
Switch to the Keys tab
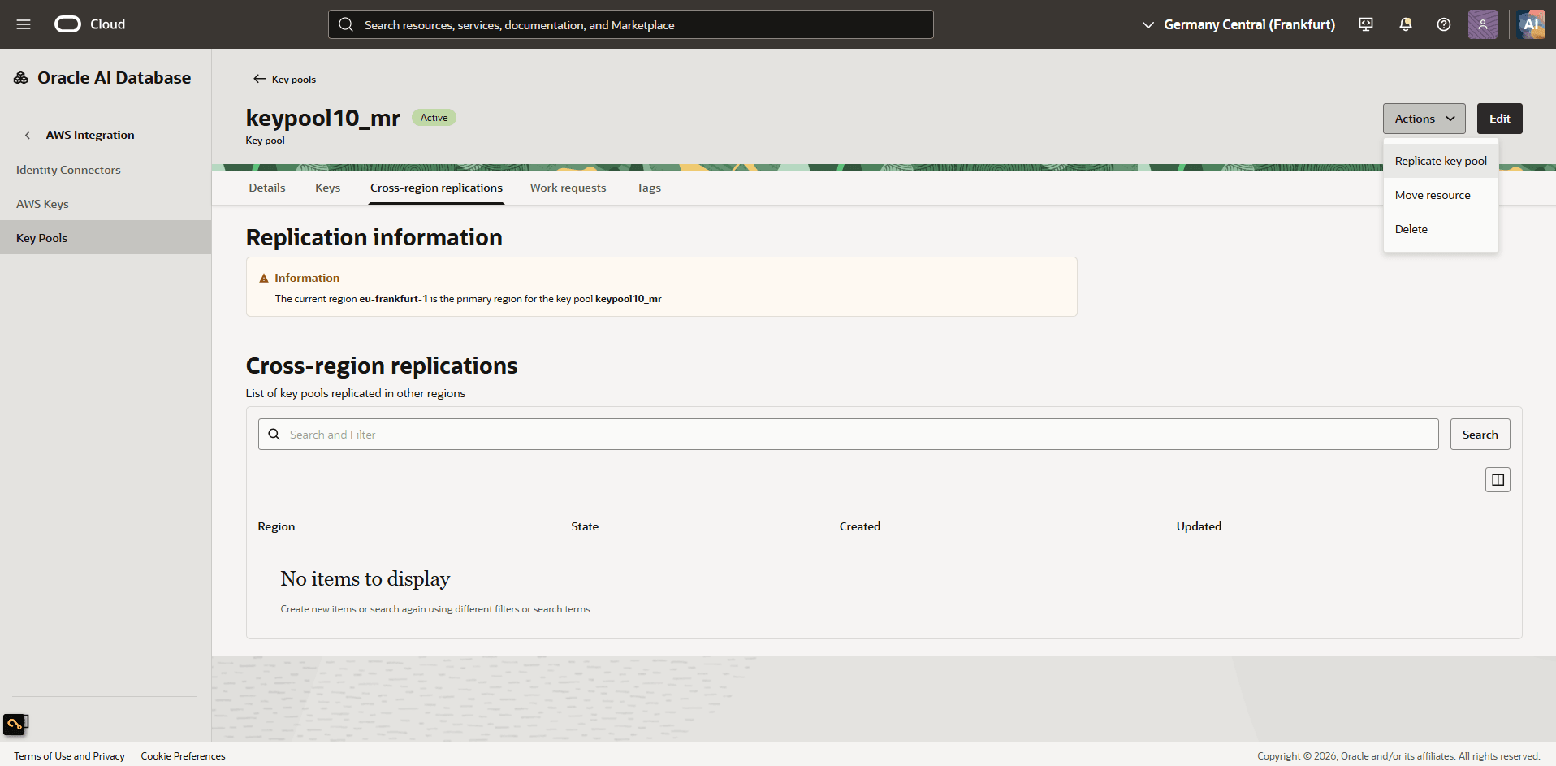click(328, 188)
